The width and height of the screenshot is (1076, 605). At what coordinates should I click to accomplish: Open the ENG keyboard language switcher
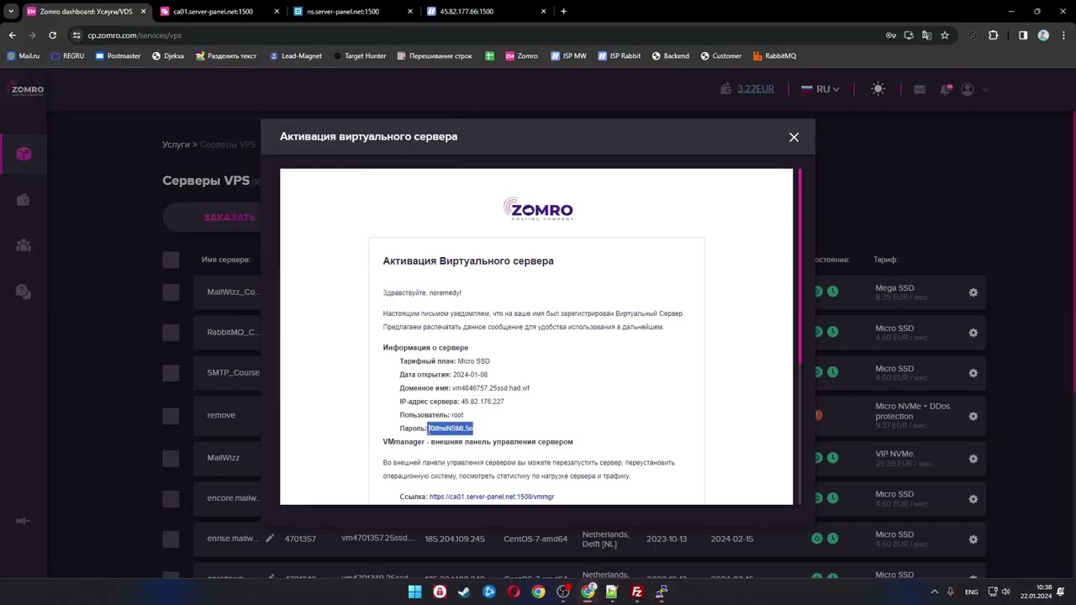coord(971,592)
